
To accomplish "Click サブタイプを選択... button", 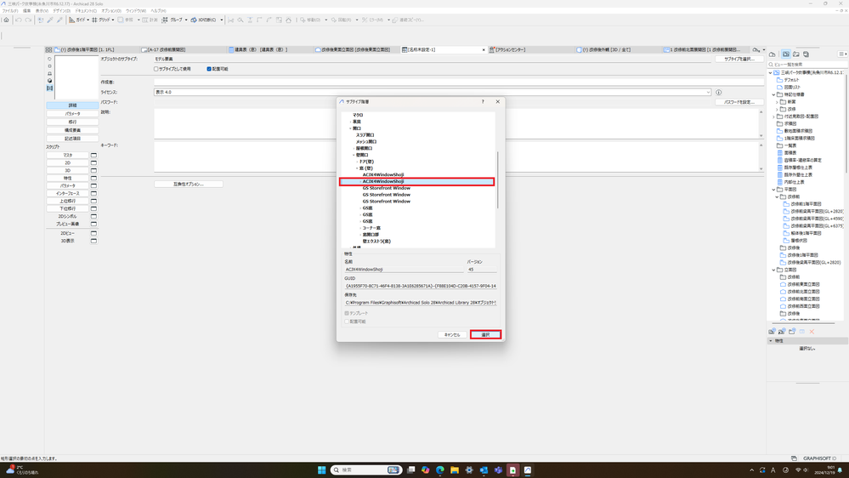I will pyautogui.click(x=739, y=59).
